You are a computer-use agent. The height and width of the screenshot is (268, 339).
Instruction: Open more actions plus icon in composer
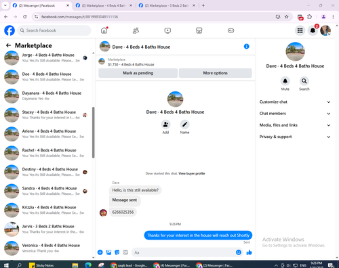[100, 252]
